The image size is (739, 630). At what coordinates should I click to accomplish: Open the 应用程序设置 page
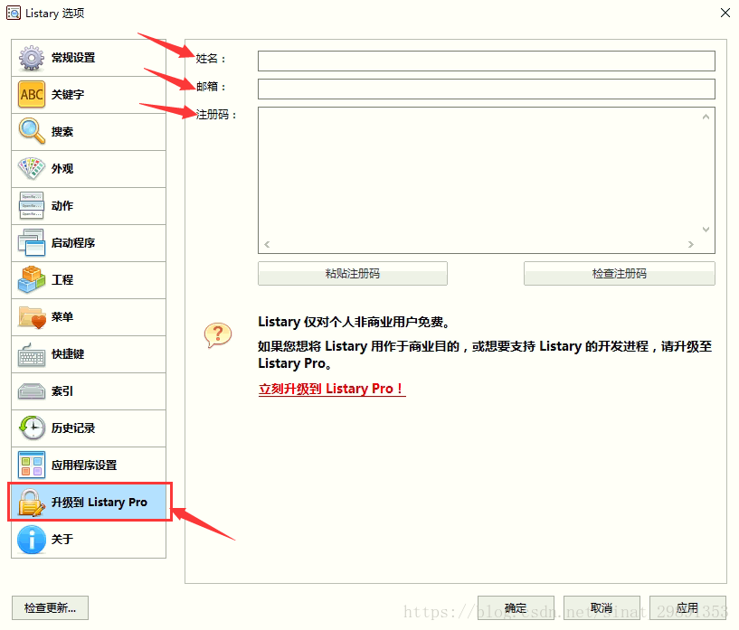(x=89, y=465)
